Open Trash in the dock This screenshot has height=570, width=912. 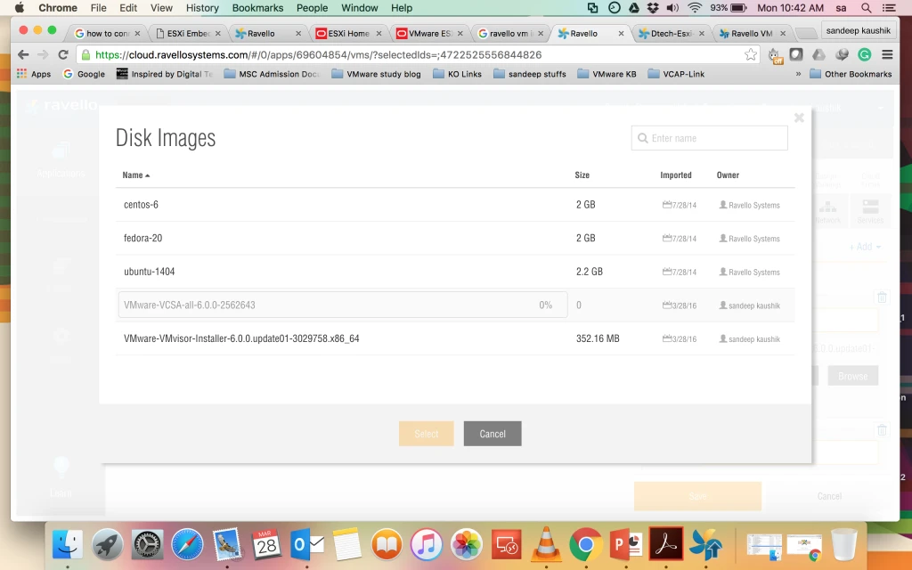(844, 545)
